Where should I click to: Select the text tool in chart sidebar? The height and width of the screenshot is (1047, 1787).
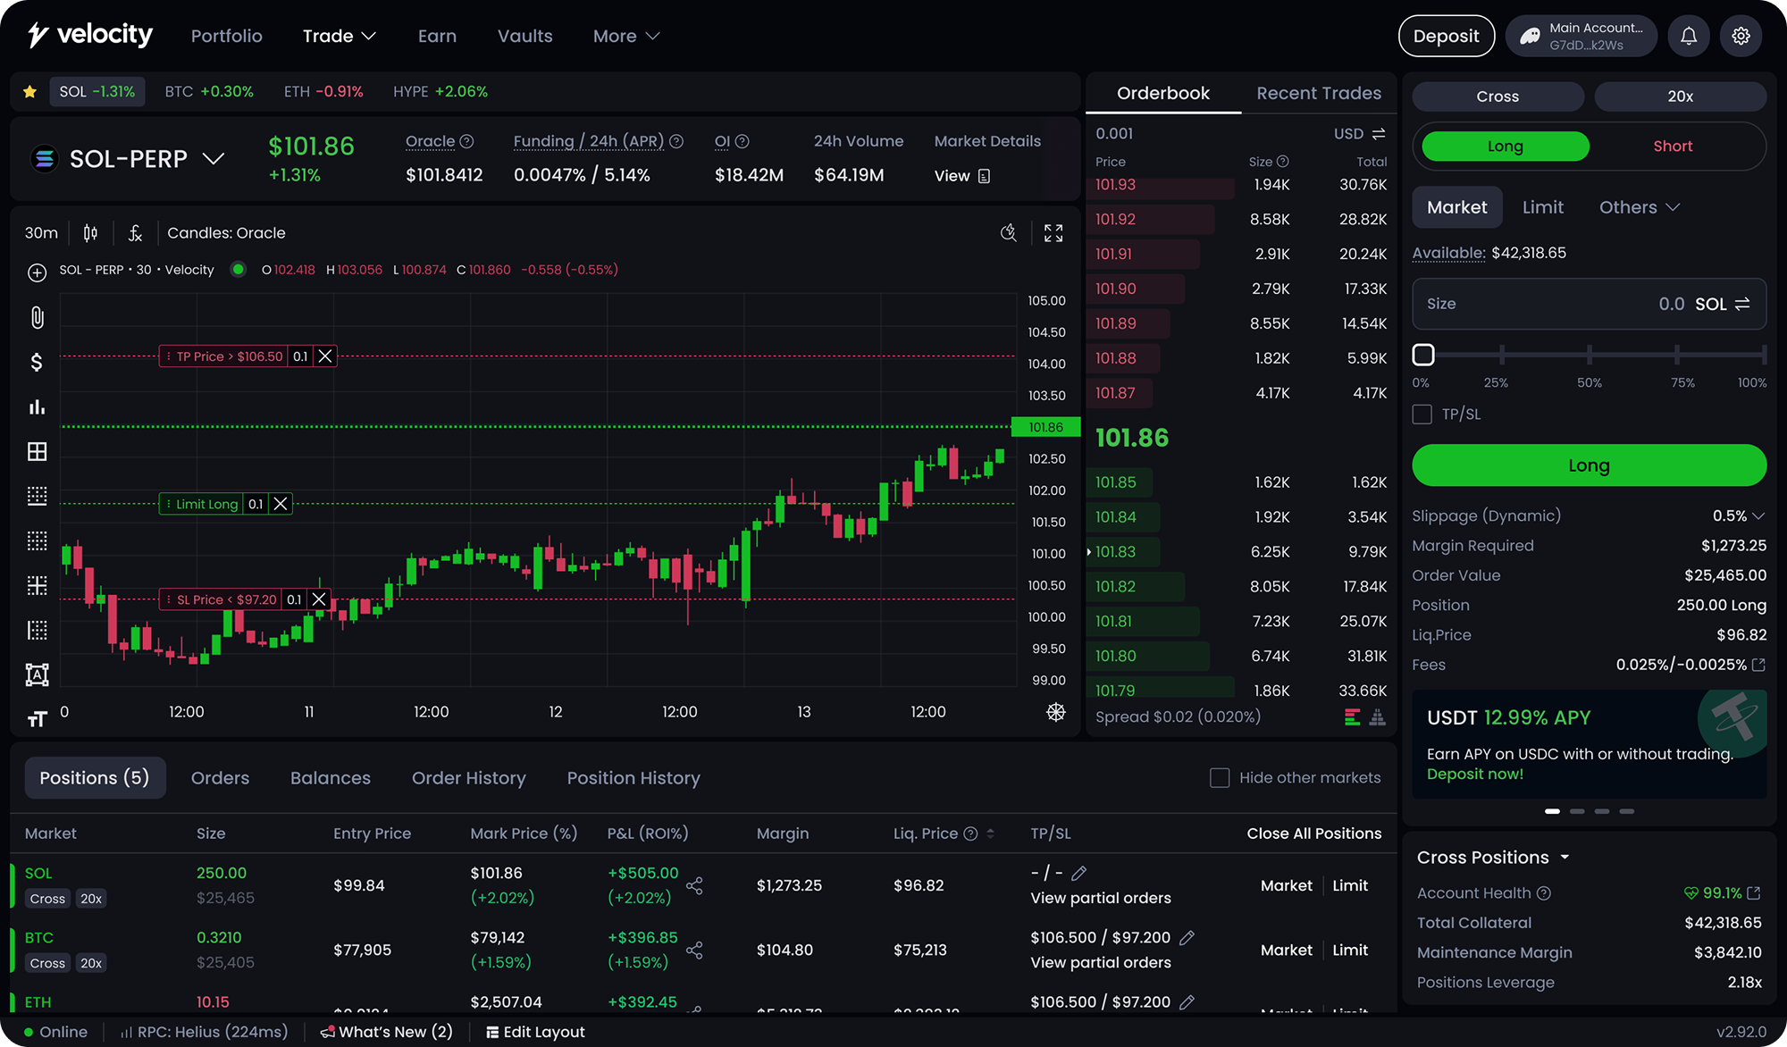(x=37, y=718)
